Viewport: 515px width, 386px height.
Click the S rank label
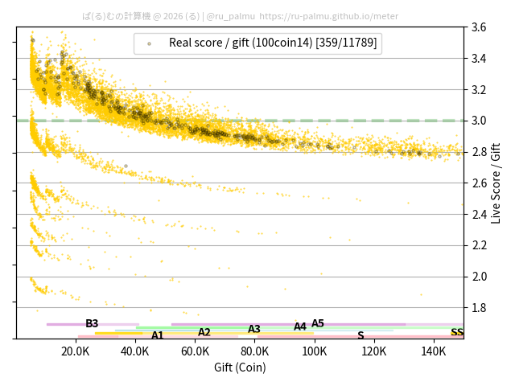[360, 335]
